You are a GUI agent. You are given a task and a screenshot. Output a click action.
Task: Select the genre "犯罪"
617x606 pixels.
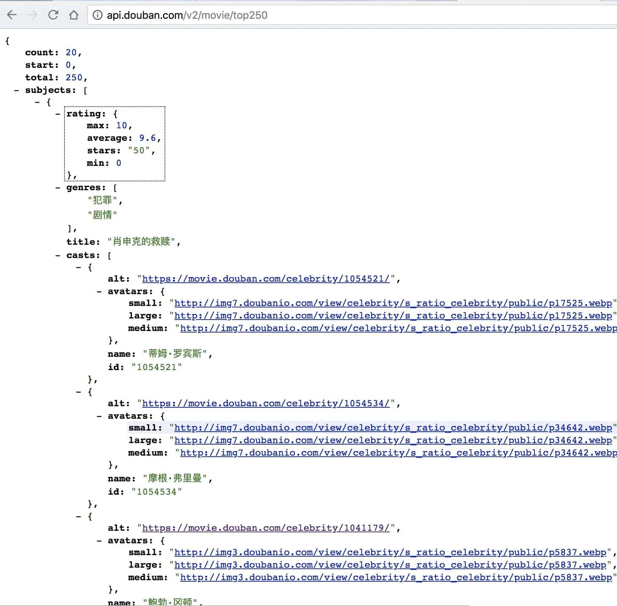pos(102,200)
